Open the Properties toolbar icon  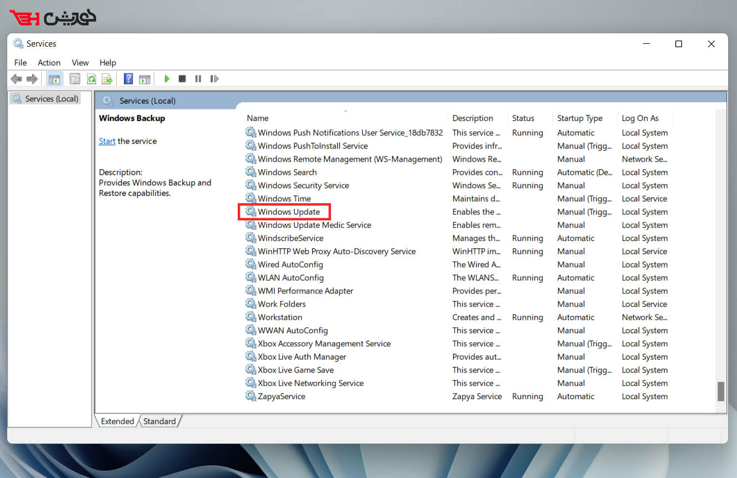tap(75, 79)
